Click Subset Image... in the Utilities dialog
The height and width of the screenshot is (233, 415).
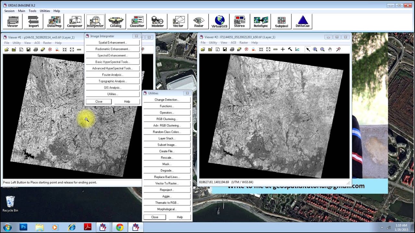point(167,145)
